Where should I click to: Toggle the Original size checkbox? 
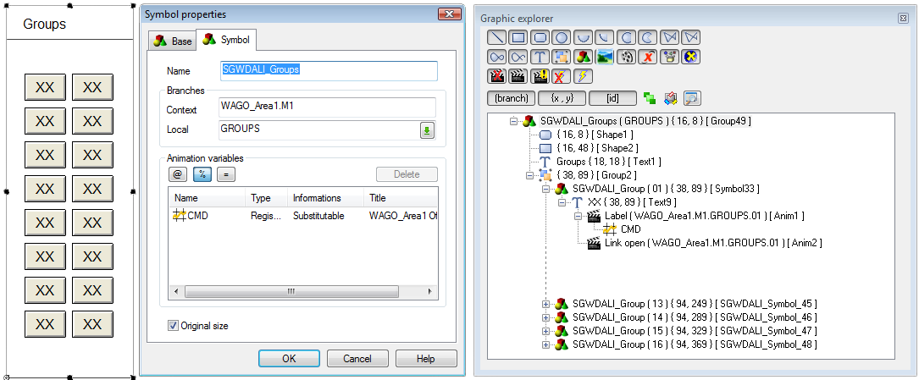tap(174, 326)
